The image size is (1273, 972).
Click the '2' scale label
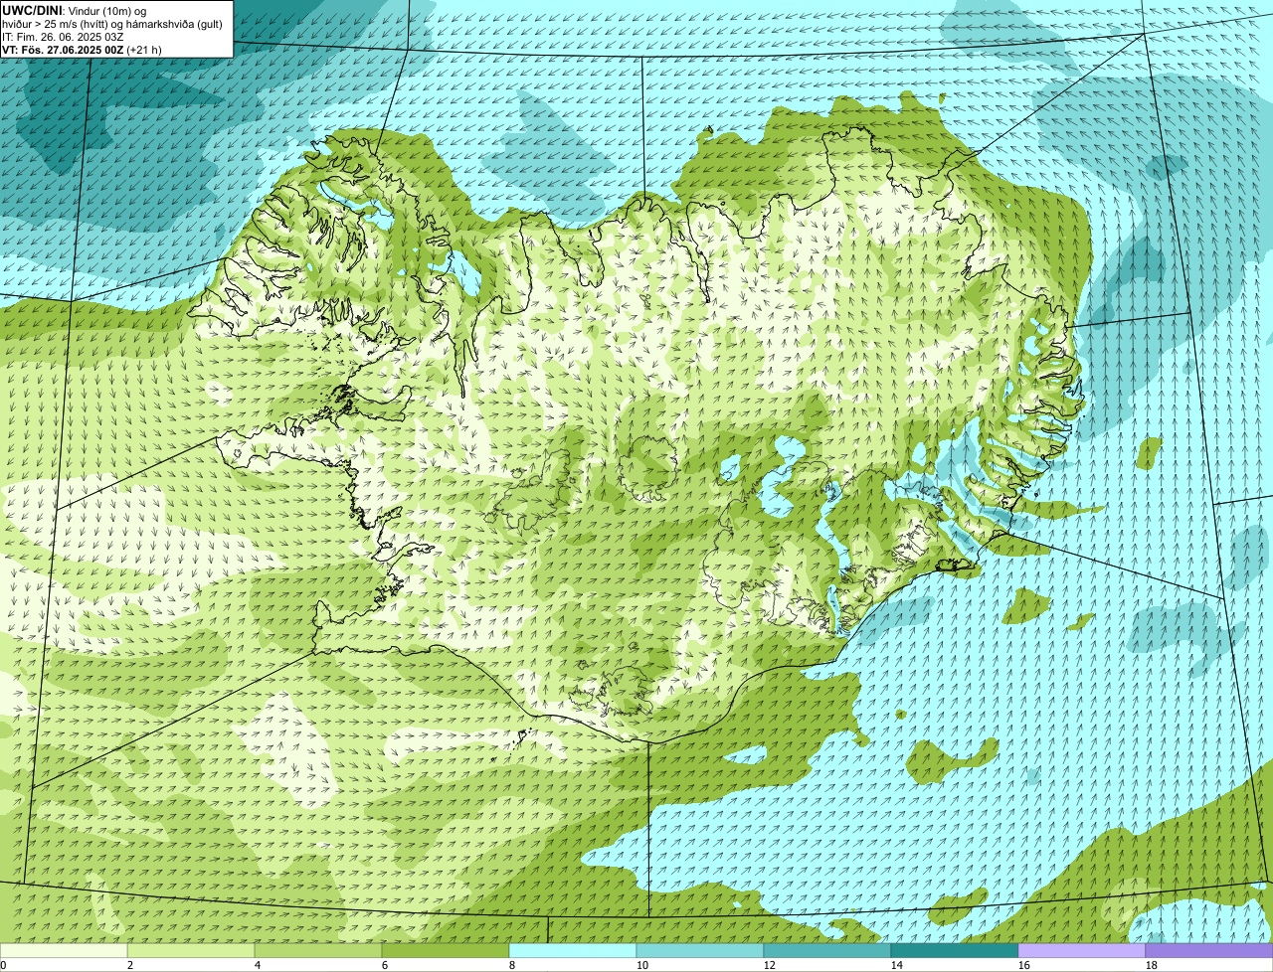click(x=130, y=965)
